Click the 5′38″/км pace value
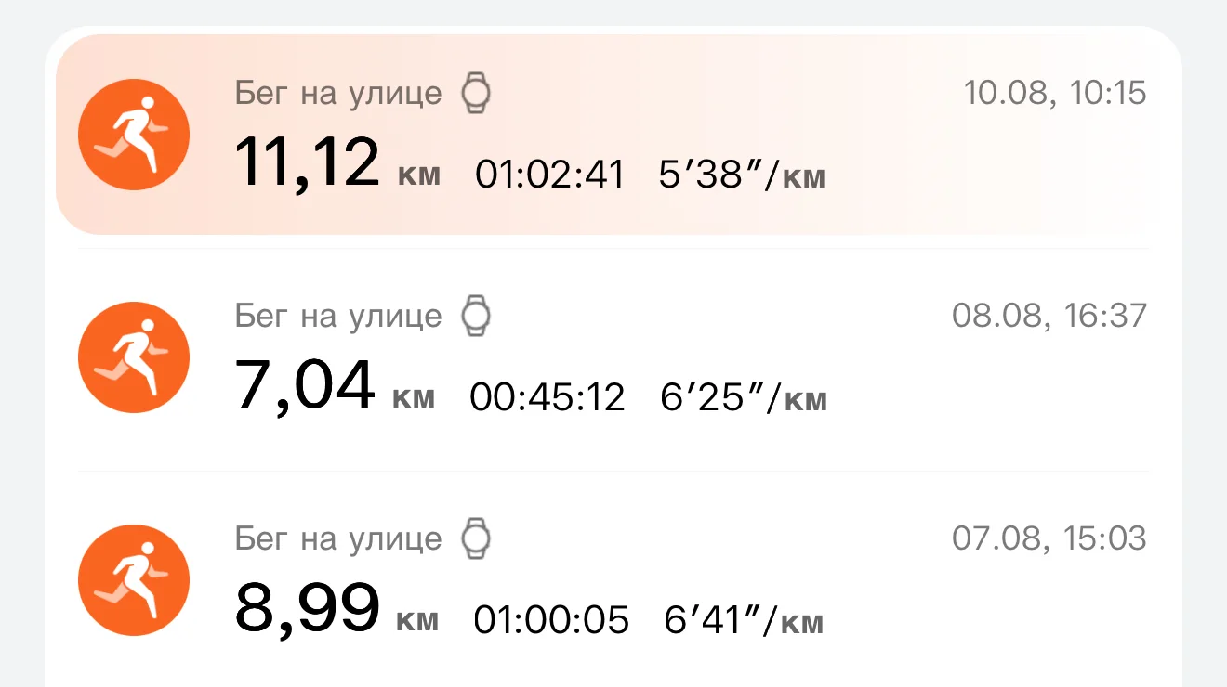Screen dimensions: 1227x687 742,175
